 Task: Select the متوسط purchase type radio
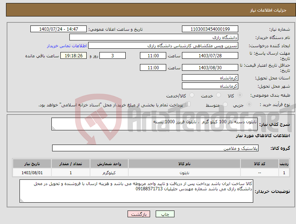[225, 105]
